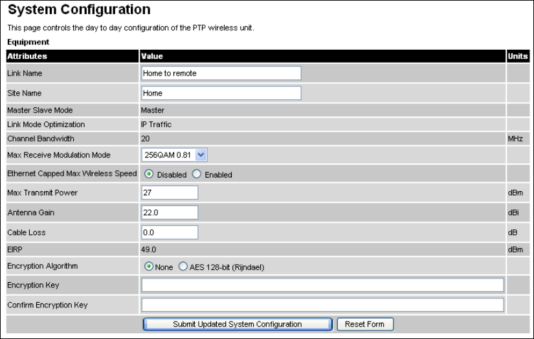The width and height of the screenshot is (534, 339).
Task: Select Disabled for Ethernet Capped Max Wireless Speed
Action: tap(148, 174)
